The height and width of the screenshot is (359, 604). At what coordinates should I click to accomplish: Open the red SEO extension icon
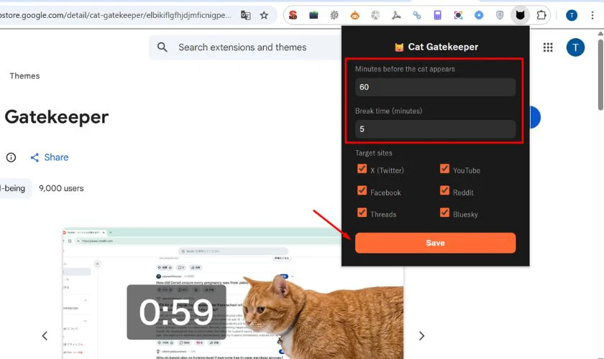click(293, 15)
